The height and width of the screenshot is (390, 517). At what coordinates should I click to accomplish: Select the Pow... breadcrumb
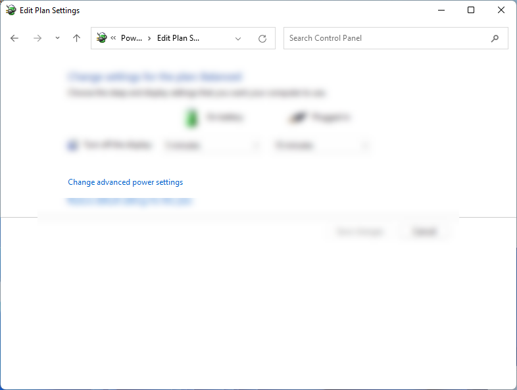pos(132,38)
